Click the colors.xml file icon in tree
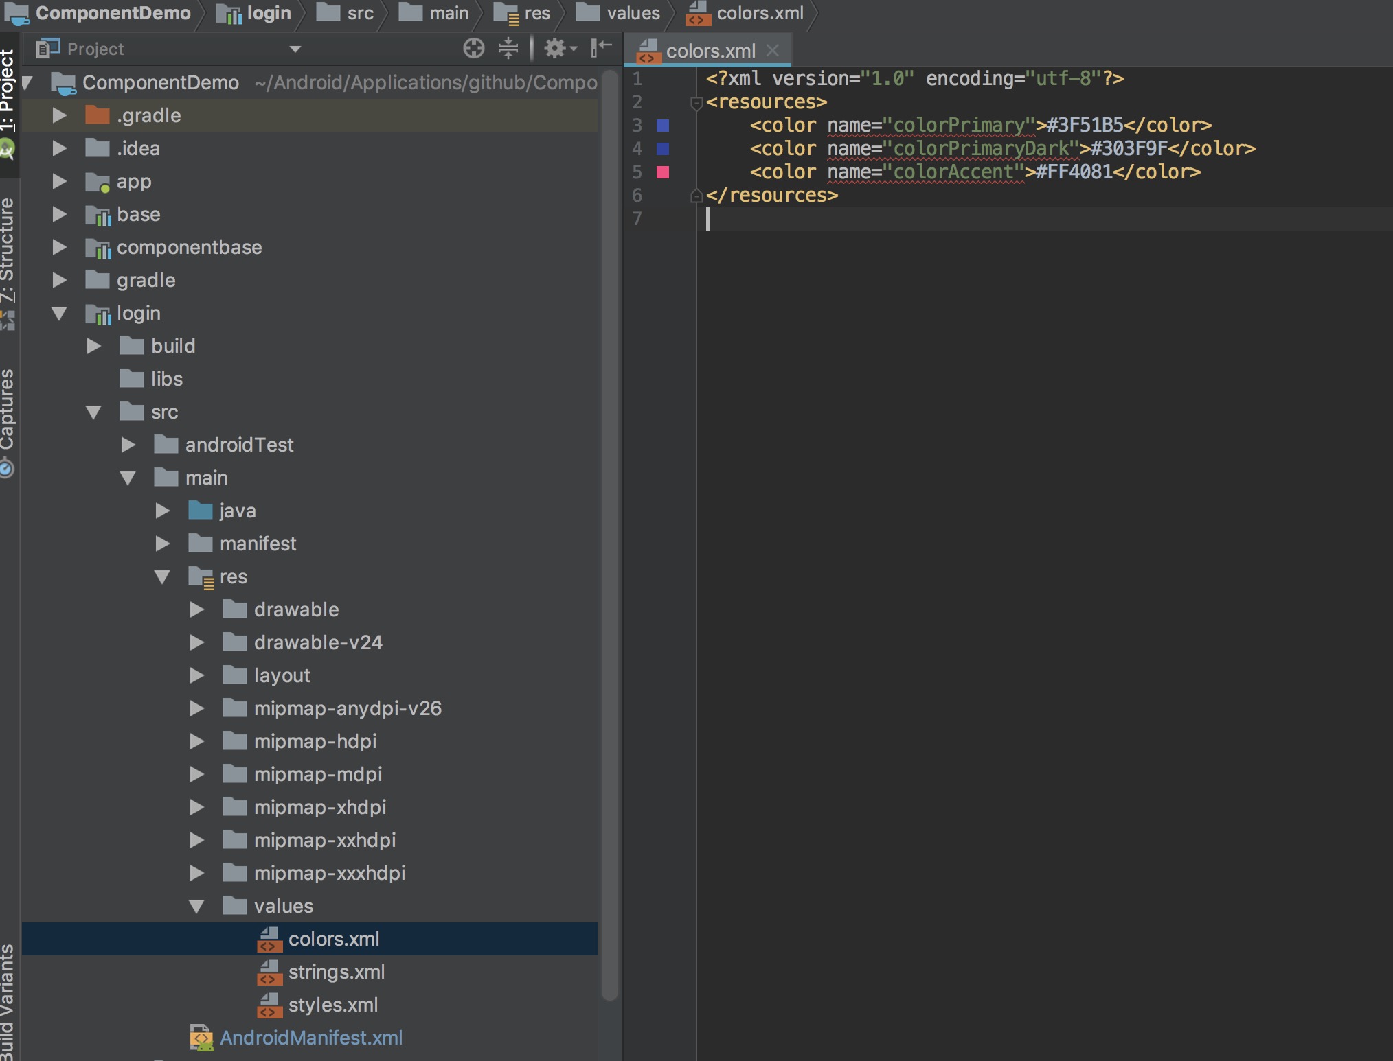Viewport: 1393px width, 1061px height. (x=269, y=939)
